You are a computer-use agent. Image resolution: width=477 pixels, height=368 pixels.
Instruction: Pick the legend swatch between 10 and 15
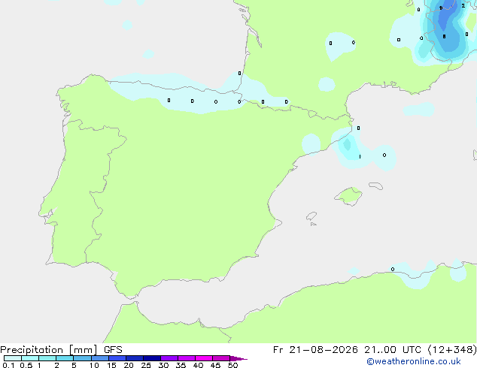pyautogui.click(x=99, y=358)
